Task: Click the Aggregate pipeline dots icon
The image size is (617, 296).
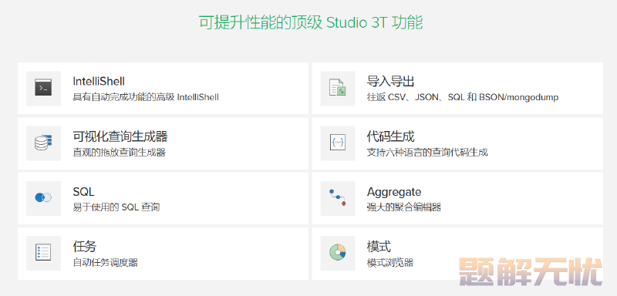Action: [x=337, y=197]
